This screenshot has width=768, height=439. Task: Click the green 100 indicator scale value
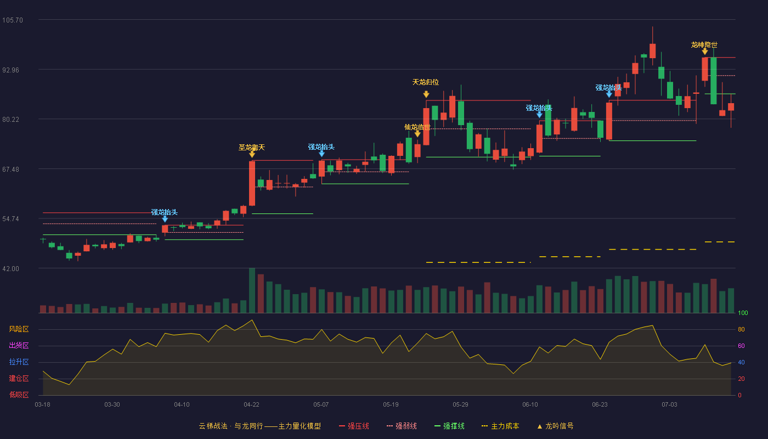(x=743, y=313)
